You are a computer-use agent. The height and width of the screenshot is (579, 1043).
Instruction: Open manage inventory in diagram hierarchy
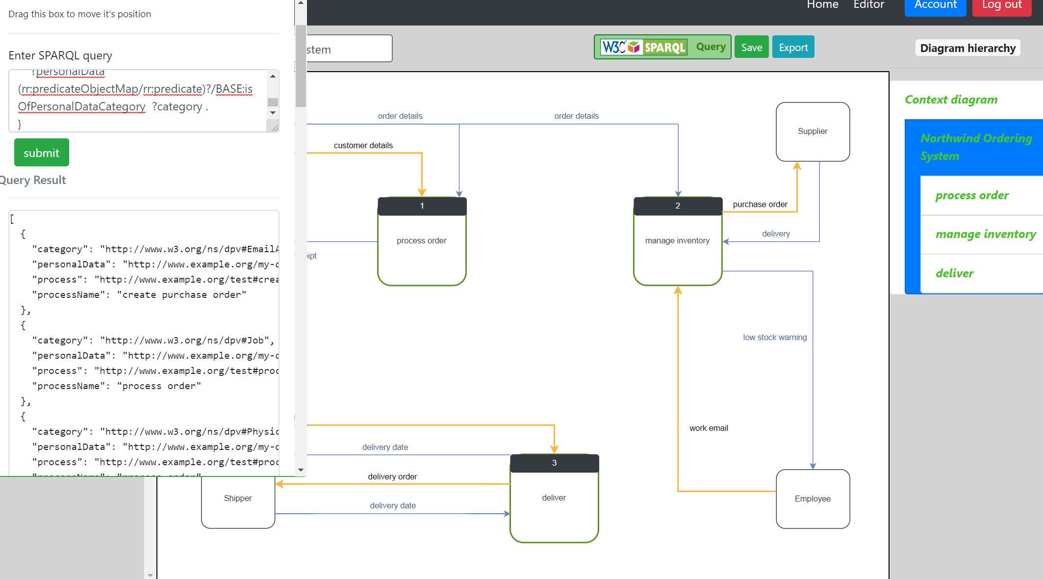pyautogui.click(x=986, y=234)
